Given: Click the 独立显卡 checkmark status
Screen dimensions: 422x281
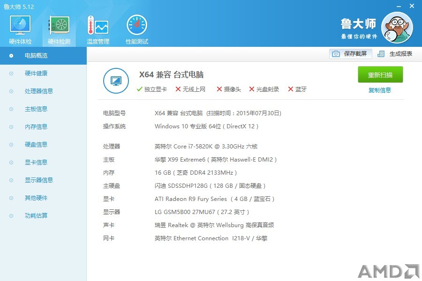Looking at the screenshot, I should tap(152, 89).
